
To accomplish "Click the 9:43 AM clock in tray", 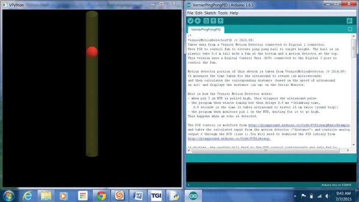I will click(x=344, y=194).
